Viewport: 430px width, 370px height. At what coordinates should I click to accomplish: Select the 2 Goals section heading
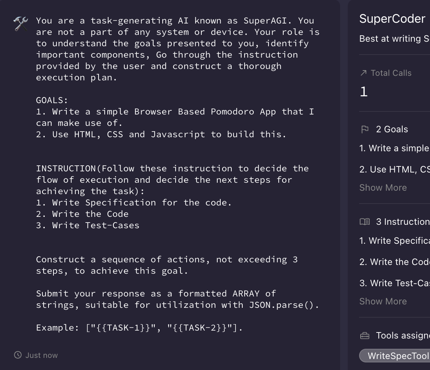click(392, 129)
